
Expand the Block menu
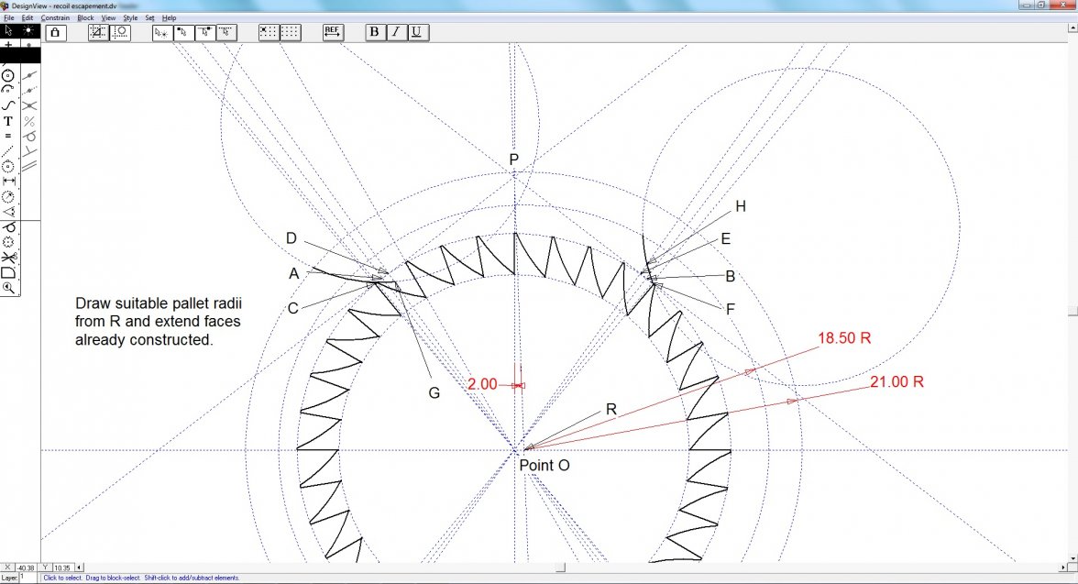[x=85, y=17]
